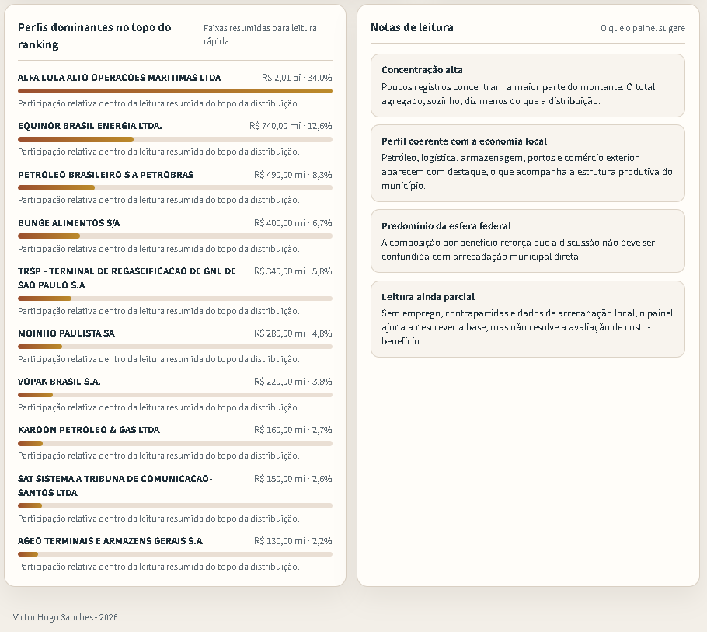Click the value R$ 130,00 mi · 2,2%
Screen dimensions: 707x632
point(293,541)
